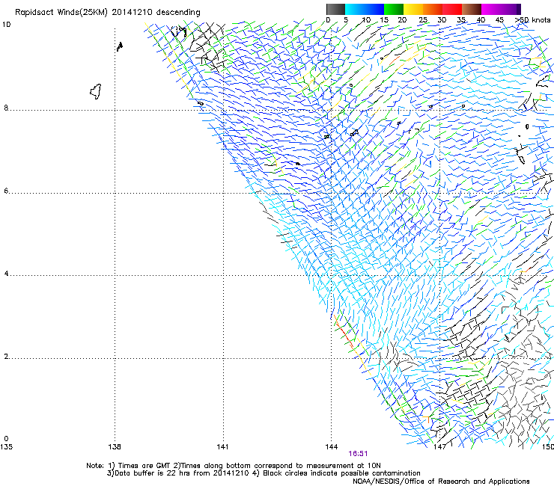Screen dimensions: 554x486
Task: Click the latitude axis label '2'
Action: pyautogui.click(x=6, y=357)
